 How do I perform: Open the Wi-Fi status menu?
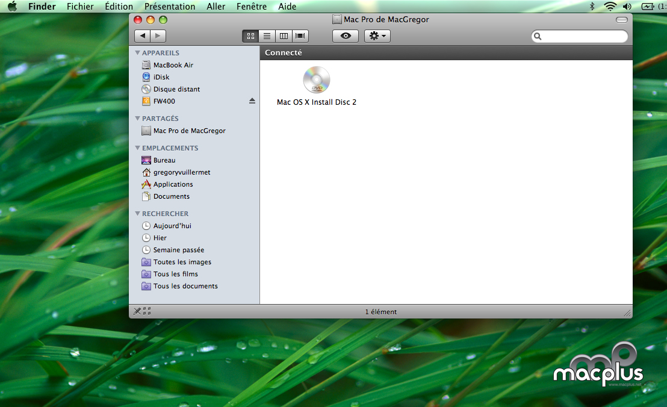[x=610, y=7]
